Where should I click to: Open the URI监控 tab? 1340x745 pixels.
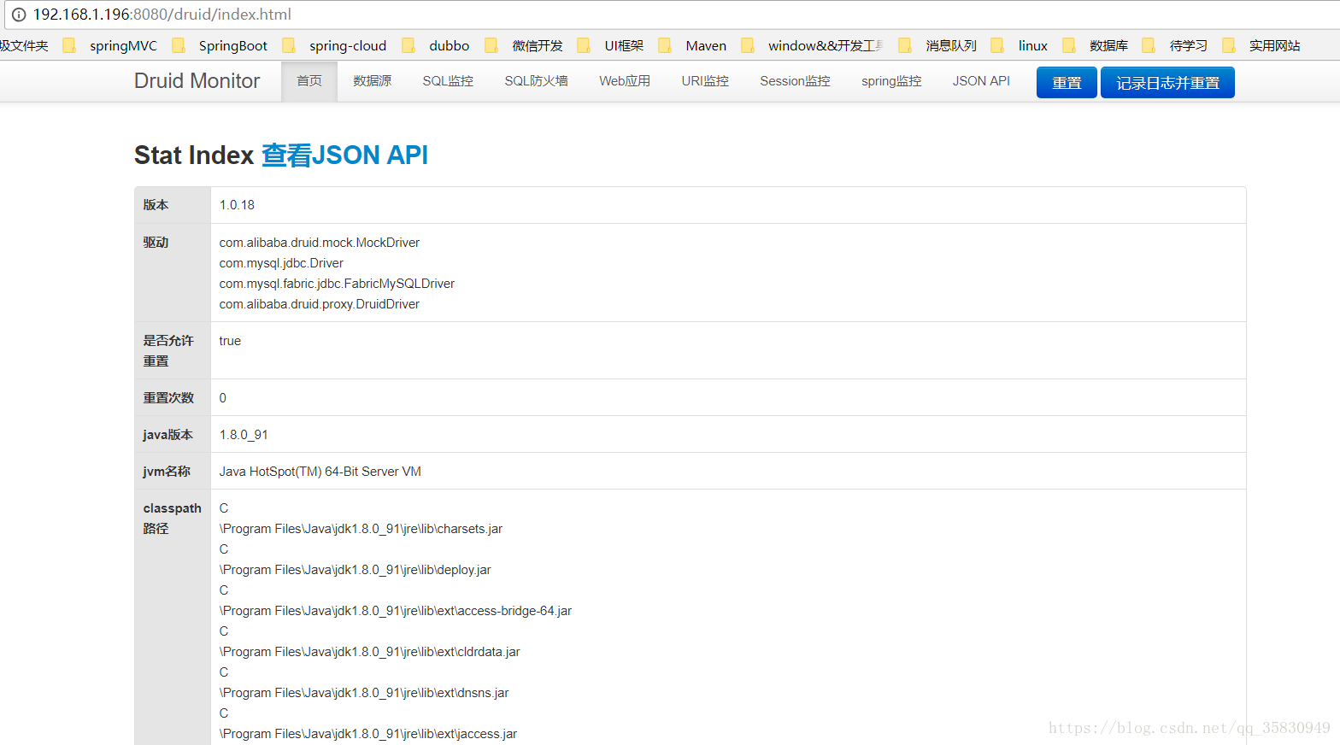pyautogui.click(x=705, y=81)
